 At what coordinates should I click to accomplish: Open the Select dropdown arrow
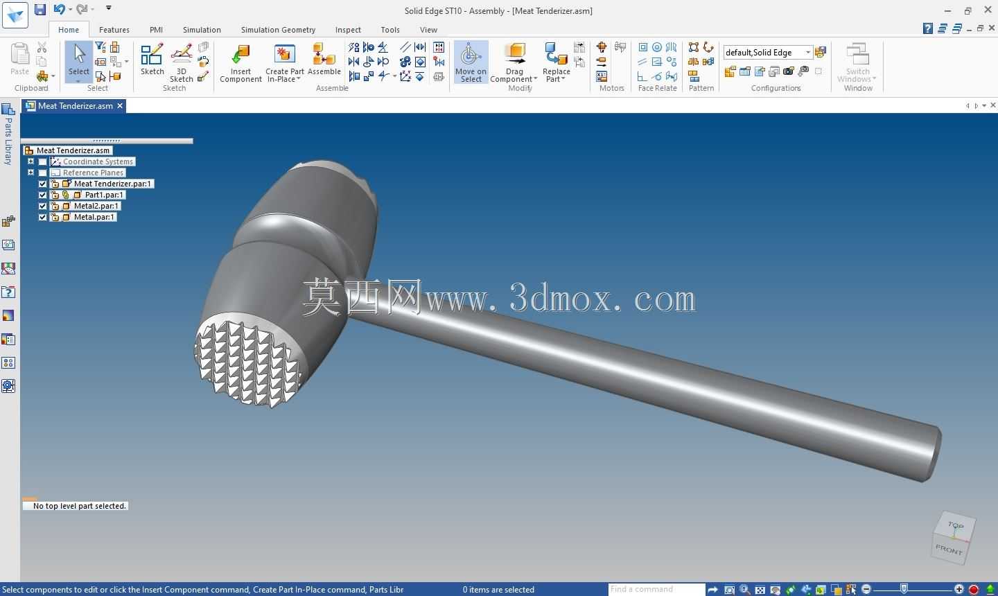tap(78, 80)
